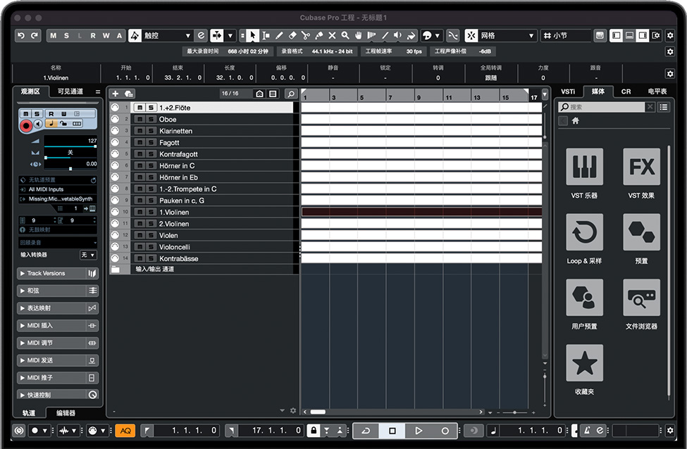Screen dimensions: 687x449
Task: Select the Eraser tool in the toolbar
Action: [292, 35]
